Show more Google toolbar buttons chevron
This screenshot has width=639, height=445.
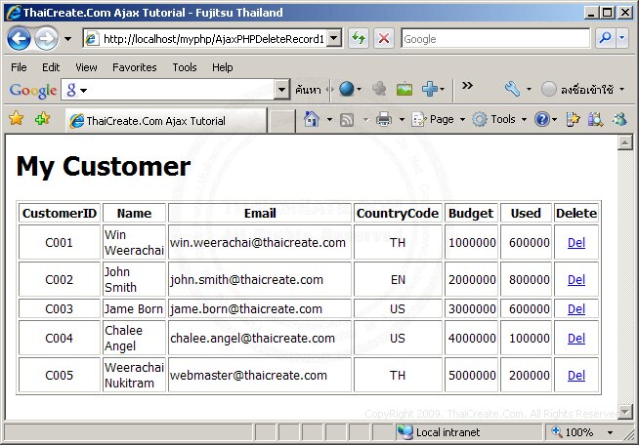pyautogui.click(x=467, y=86)
